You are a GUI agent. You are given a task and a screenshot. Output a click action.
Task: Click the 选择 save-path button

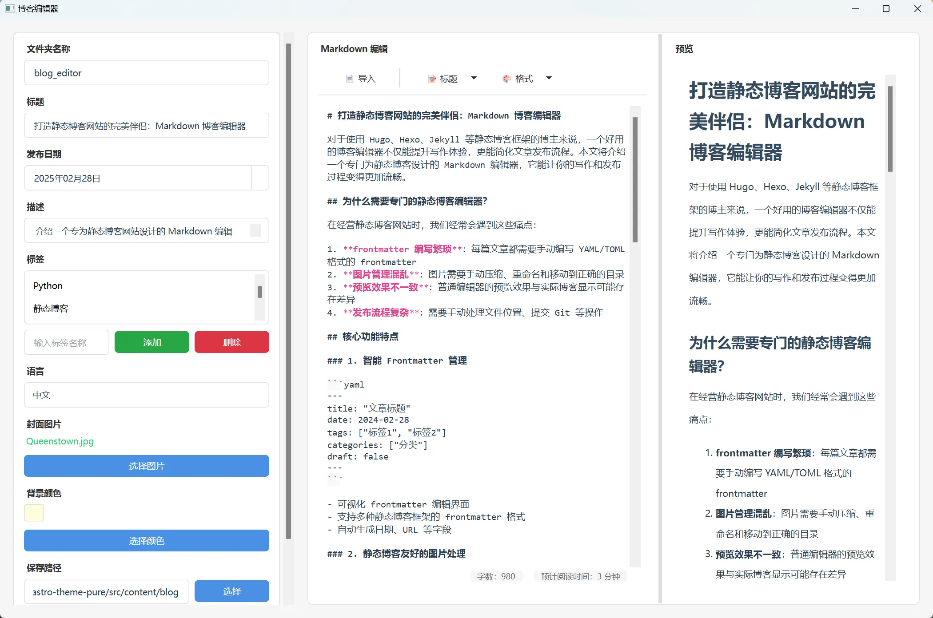232,591
